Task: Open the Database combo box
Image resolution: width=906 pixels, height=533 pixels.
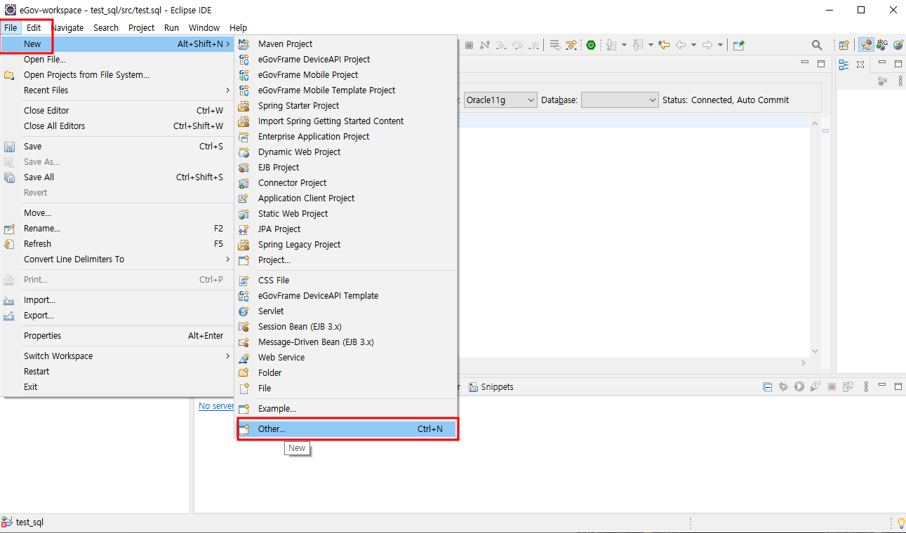Action: point(620,100)
